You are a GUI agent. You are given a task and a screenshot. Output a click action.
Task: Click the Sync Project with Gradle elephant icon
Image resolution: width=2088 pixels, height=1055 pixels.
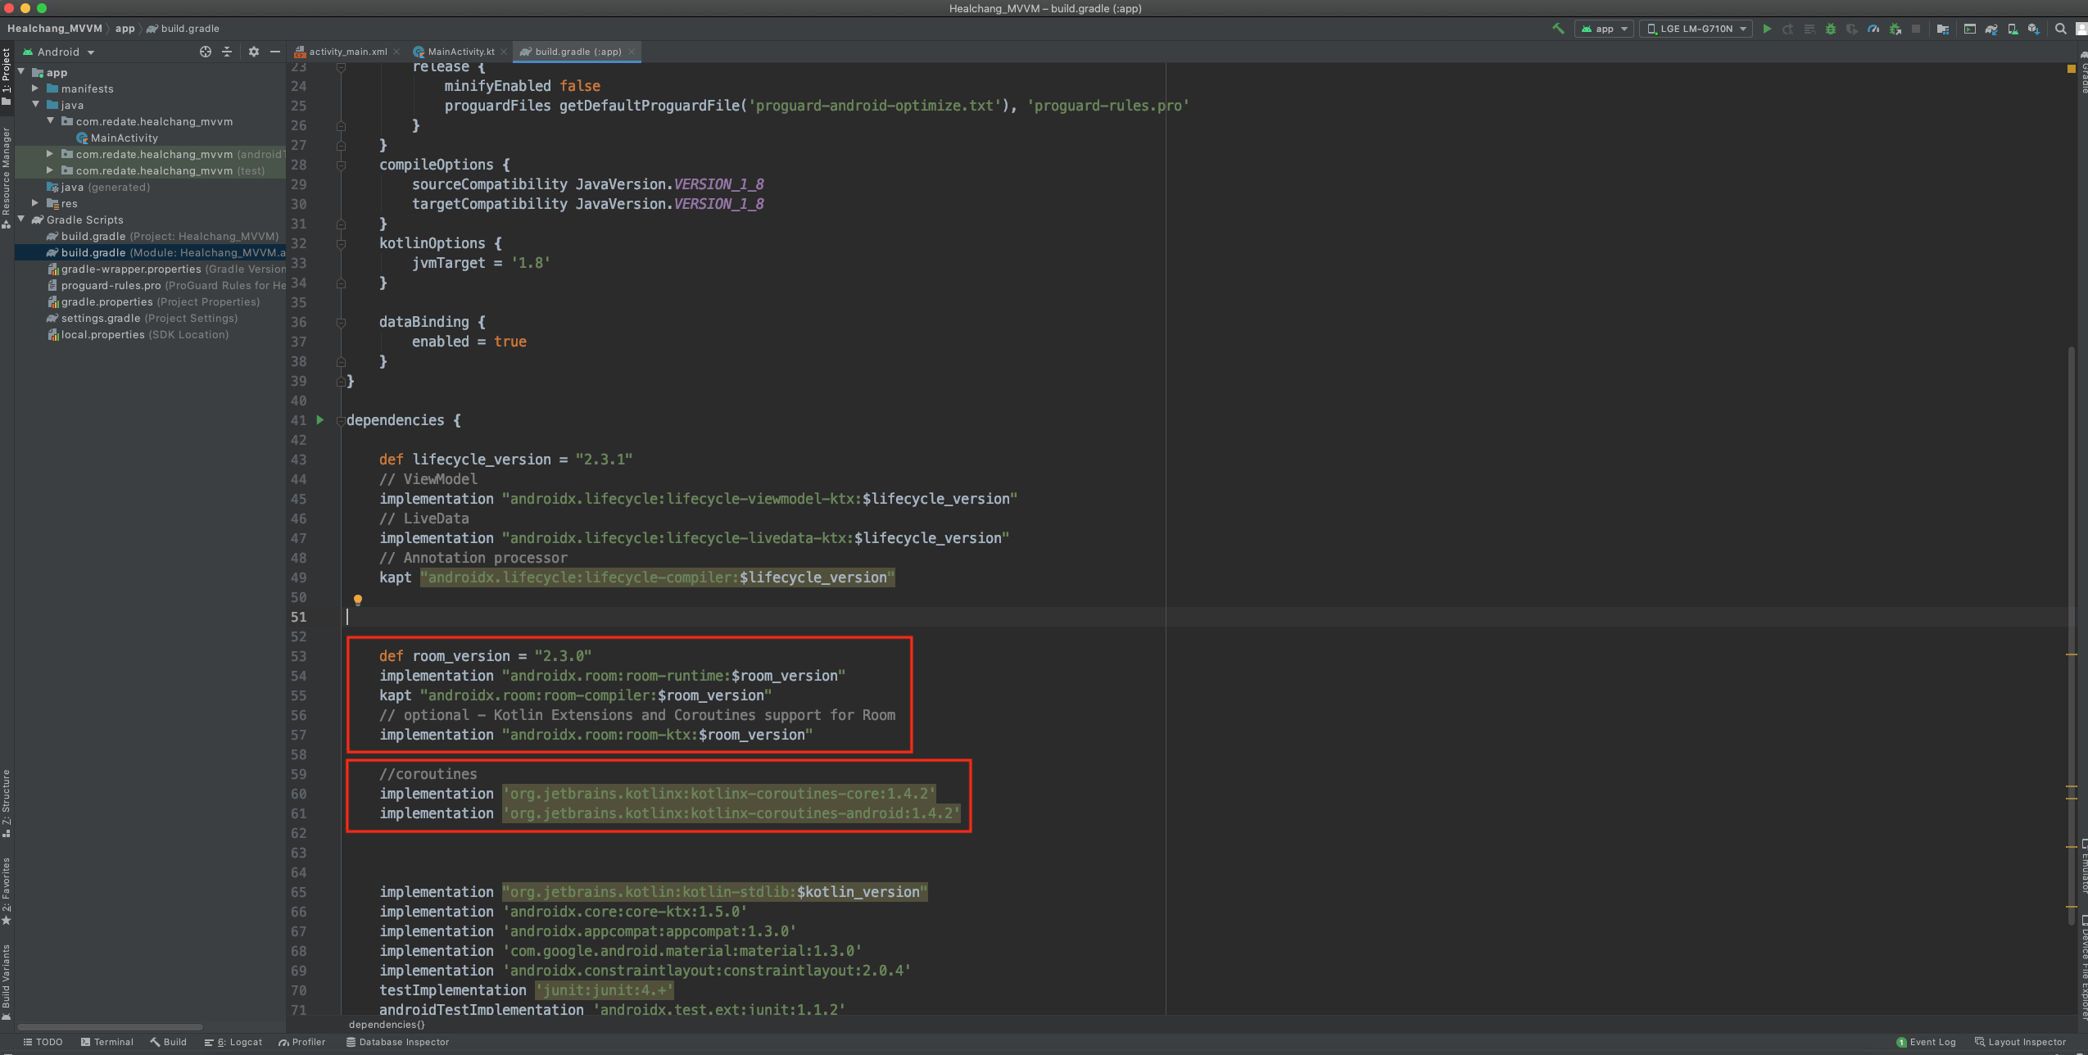1991,29
